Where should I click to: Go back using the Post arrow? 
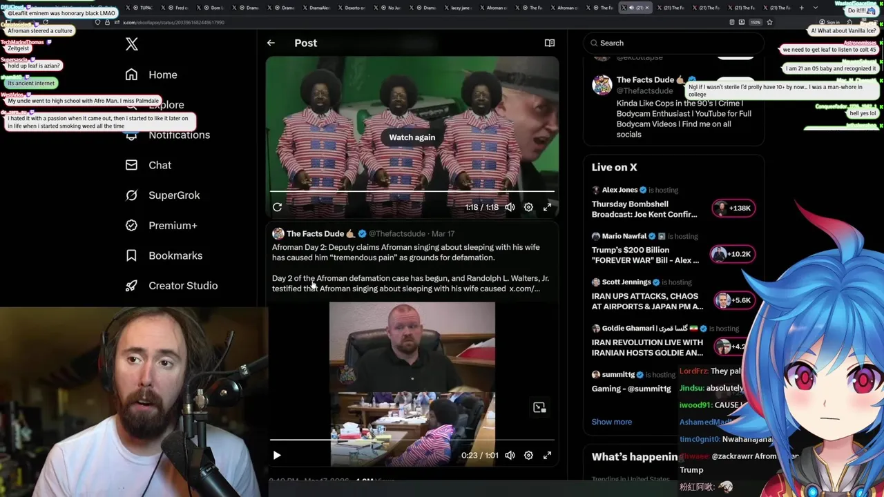point(271,43)
